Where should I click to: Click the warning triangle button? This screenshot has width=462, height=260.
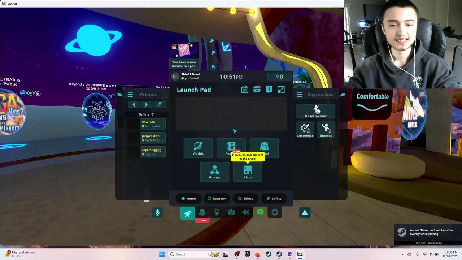[x=305, y=213]
